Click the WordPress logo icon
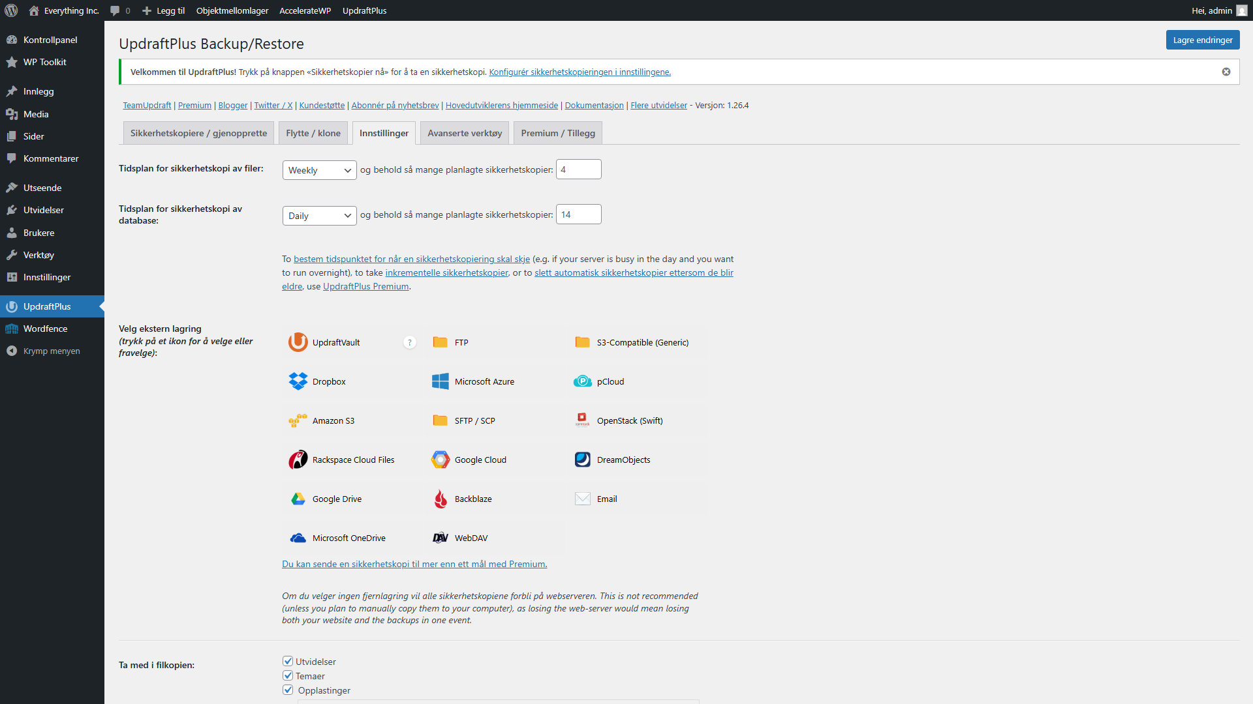1253x704 pixels. (11, 10)
